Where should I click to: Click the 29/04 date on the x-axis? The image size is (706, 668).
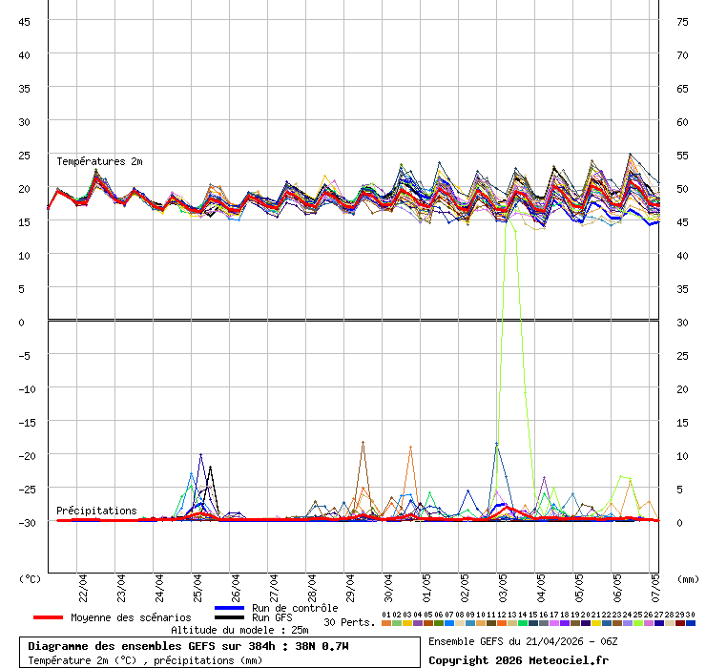pos(349,584)
